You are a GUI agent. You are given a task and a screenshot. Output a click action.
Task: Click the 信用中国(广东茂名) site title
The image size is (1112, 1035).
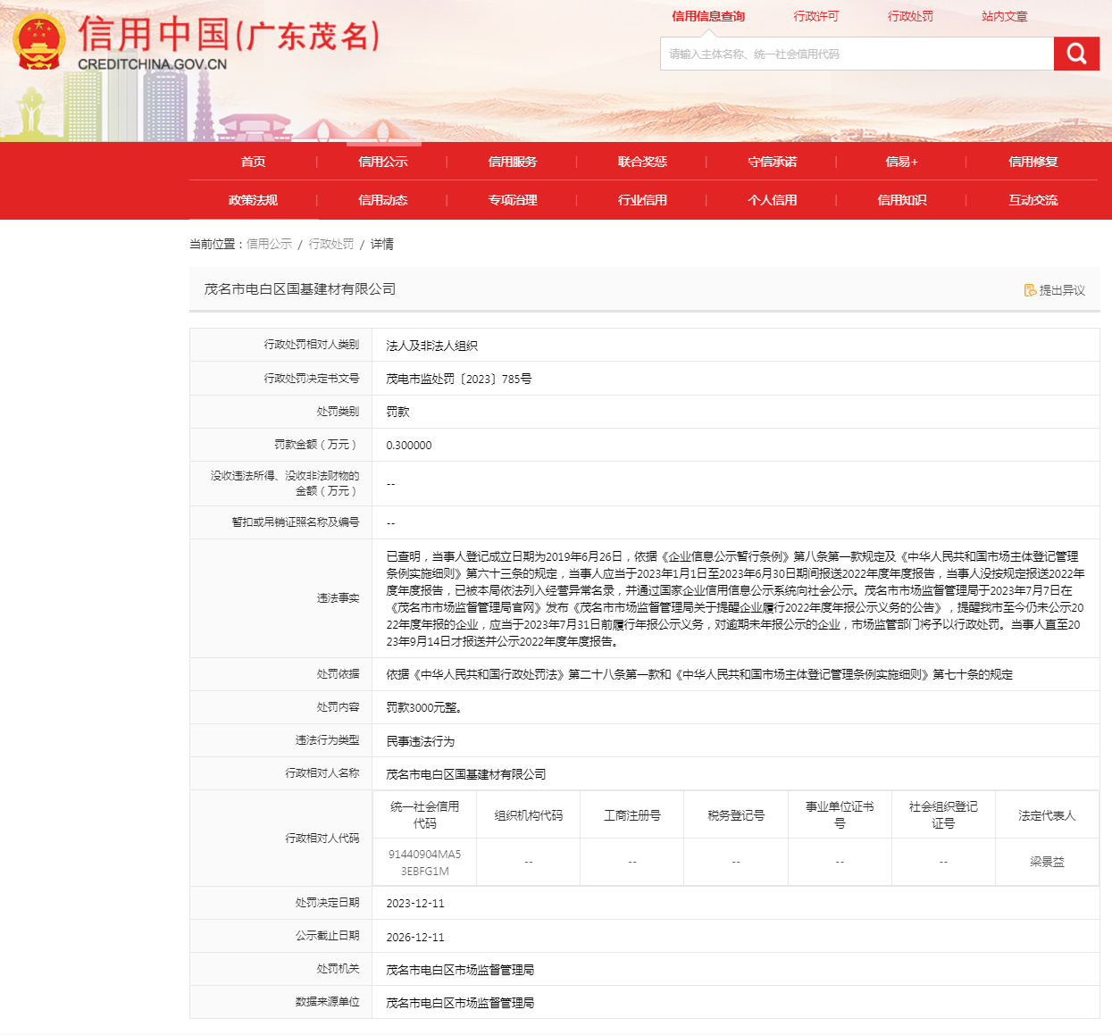(230, 35)
